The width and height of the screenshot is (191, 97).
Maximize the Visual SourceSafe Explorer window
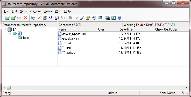pyautogui.click(x=173, y=3)
